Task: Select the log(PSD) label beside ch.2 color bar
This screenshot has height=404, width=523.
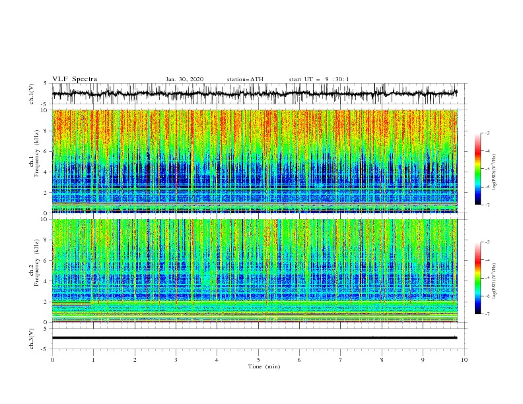Action: pos(494,281)
